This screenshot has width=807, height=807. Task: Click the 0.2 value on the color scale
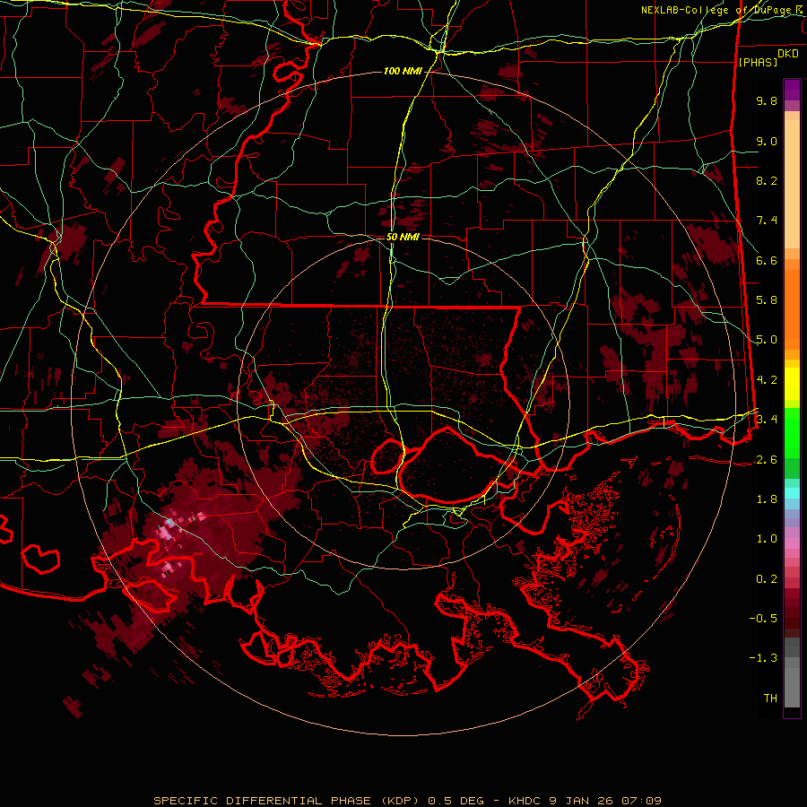pyautogui.click(x=767, y=579)
